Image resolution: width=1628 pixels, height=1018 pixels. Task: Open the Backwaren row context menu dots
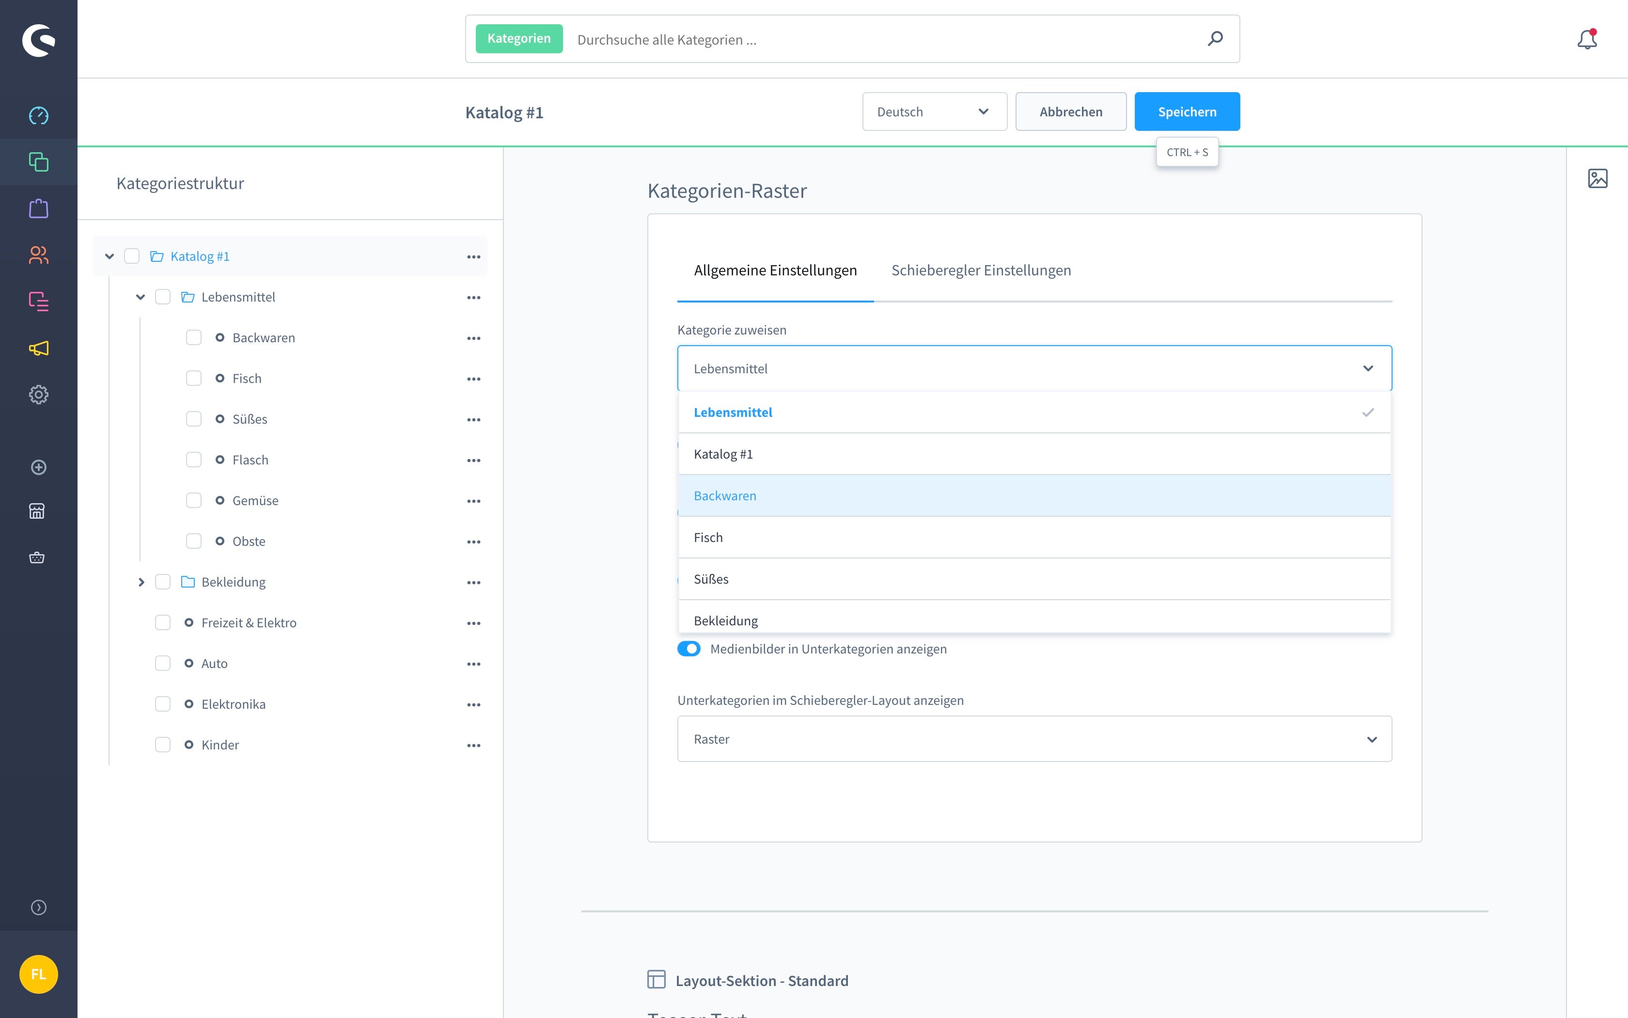pos(473,338)
